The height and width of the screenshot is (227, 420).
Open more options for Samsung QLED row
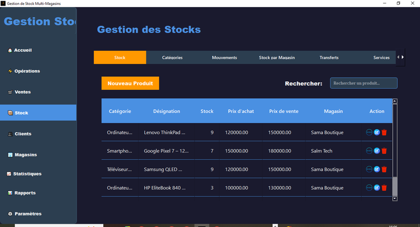(x=369, y=170)
